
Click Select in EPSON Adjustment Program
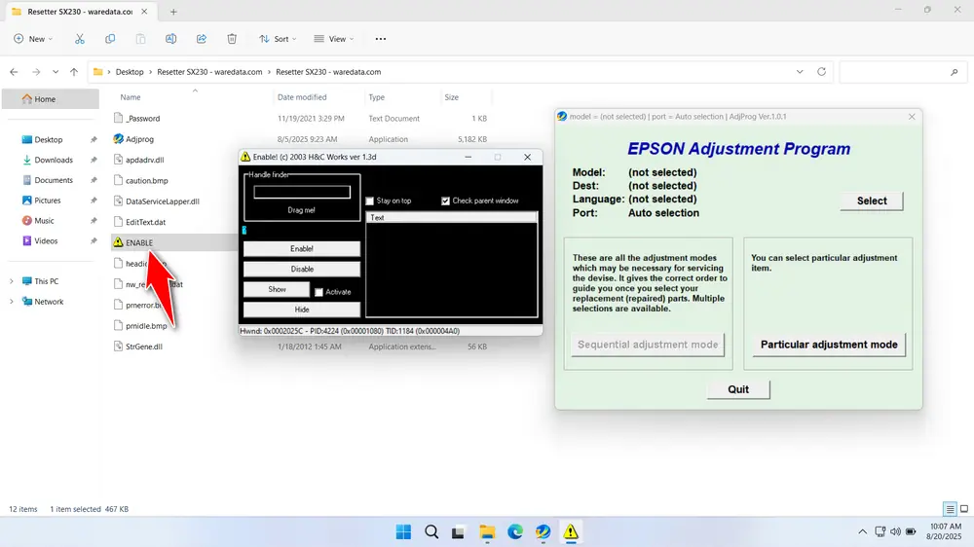click(872, 201)
